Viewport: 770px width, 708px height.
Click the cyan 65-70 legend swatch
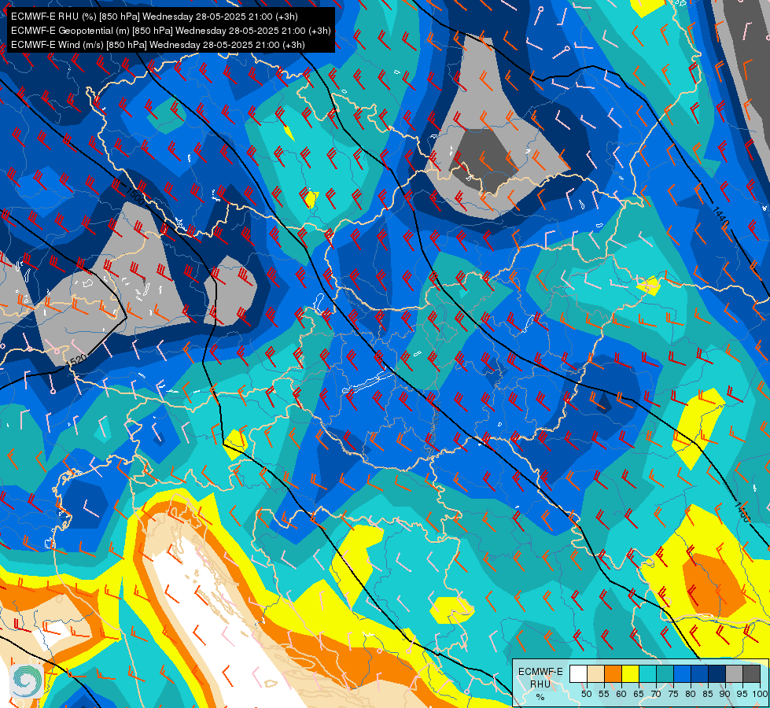[x=648, y=673]
